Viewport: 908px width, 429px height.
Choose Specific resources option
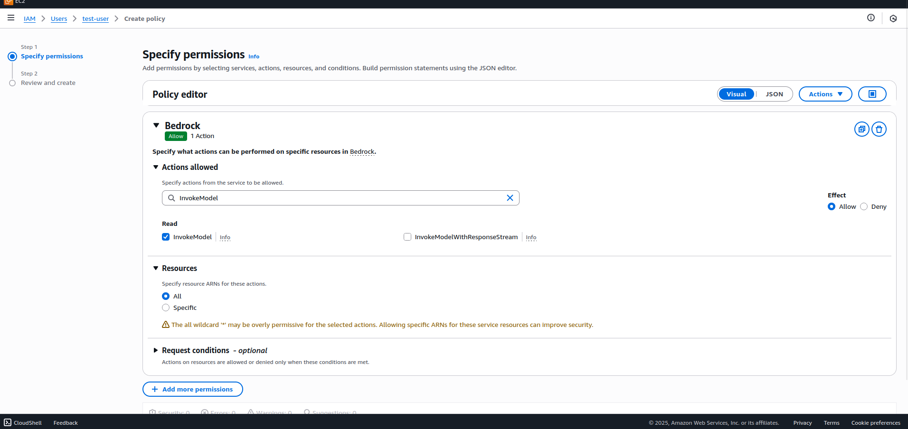click(x=166, y=308)
